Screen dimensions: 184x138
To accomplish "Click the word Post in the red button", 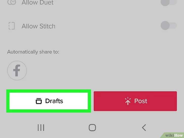I will click(141, 101).
